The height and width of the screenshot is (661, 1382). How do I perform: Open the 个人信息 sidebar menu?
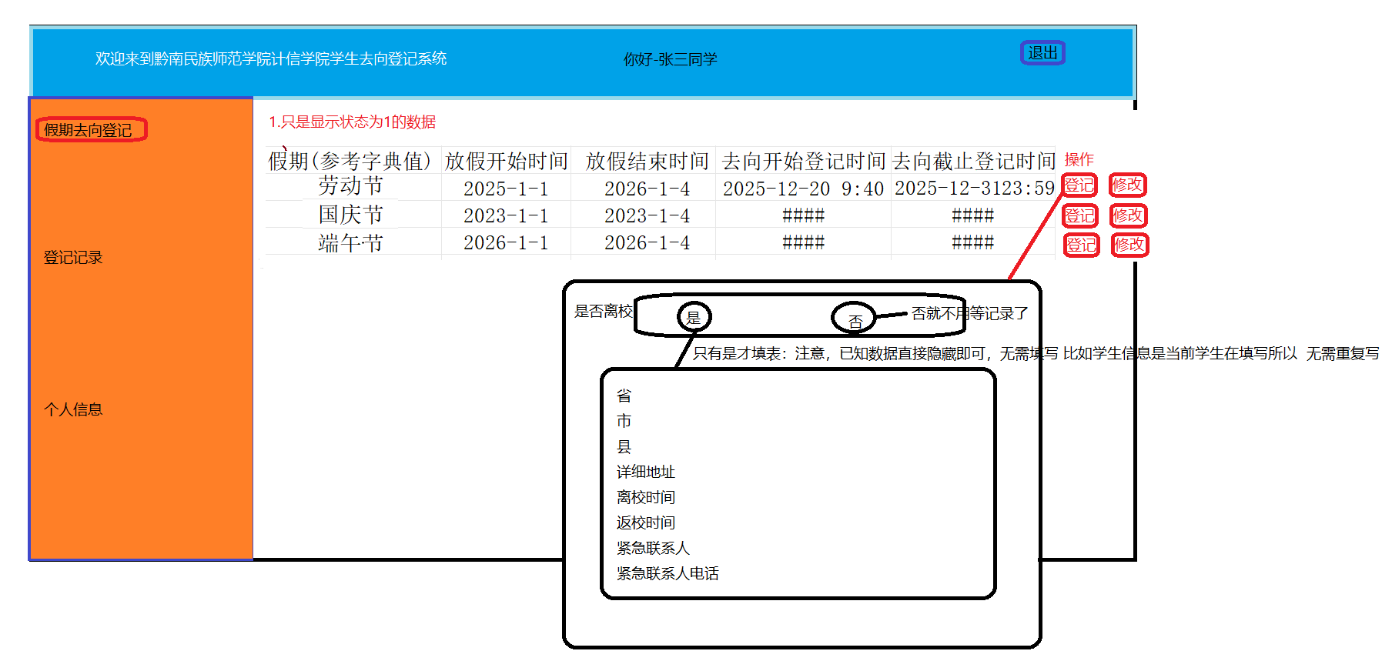point(73,409)
